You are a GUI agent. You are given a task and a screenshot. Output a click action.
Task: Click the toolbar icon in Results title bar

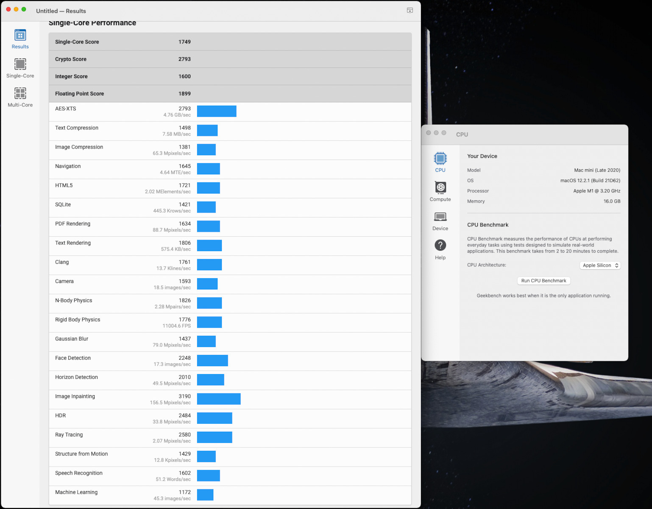pyautogui.click(x=410, y=11)
